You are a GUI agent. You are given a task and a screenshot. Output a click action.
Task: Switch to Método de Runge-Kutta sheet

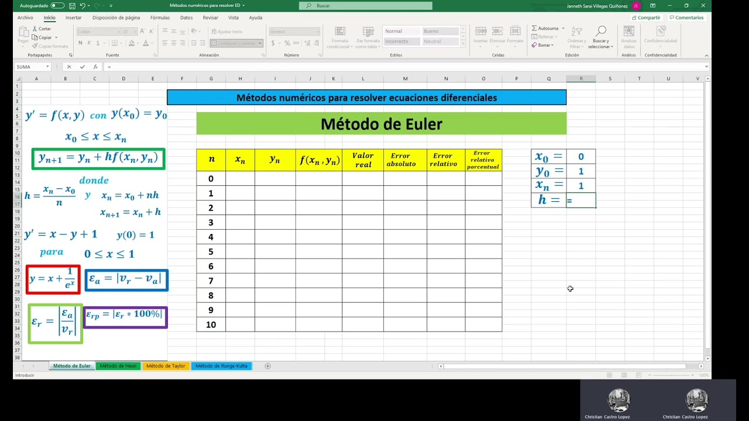tap(221, 366)
